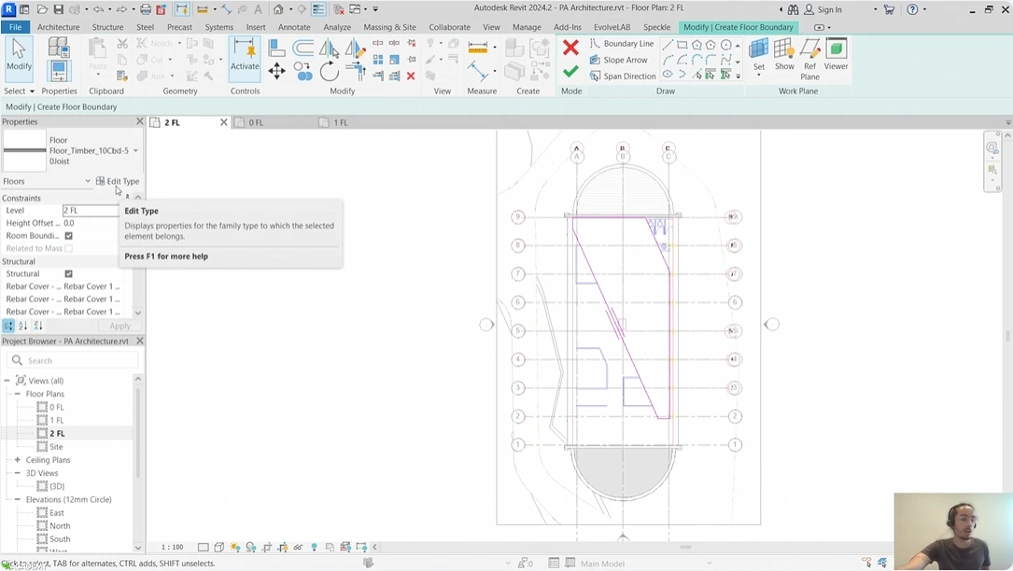This screenshot has width=1013, height=571.
Task: Toggle Room Bounding checkbox
Action: tap(68, 236)
